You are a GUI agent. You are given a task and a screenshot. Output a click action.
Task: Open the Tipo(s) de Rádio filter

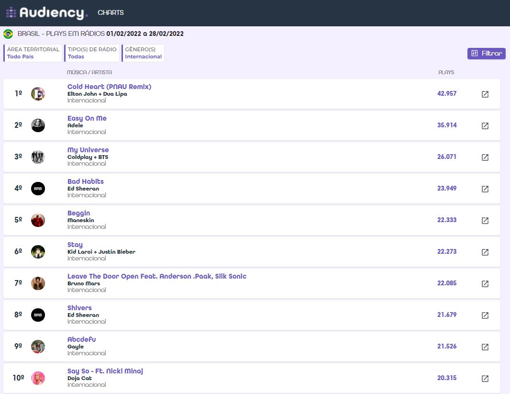[92, 53]
